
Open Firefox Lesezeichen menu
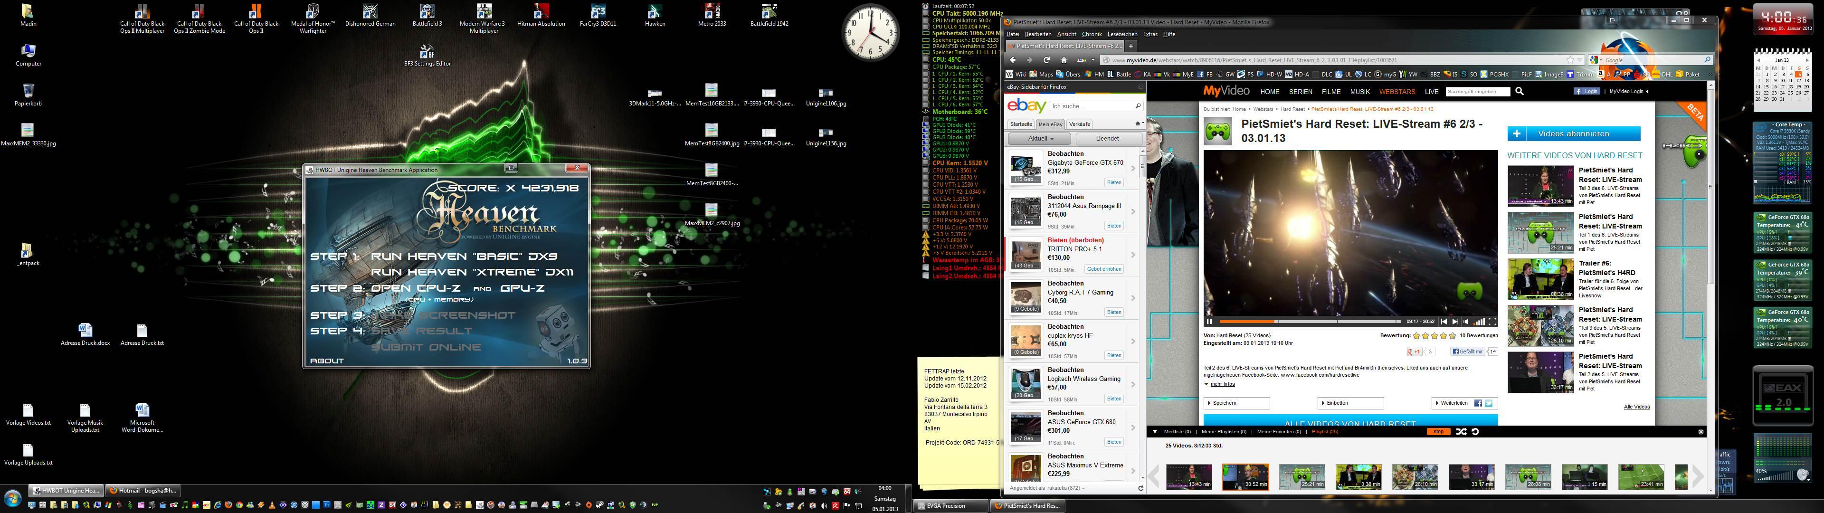pyautogui.click(x=1122, y=34)
